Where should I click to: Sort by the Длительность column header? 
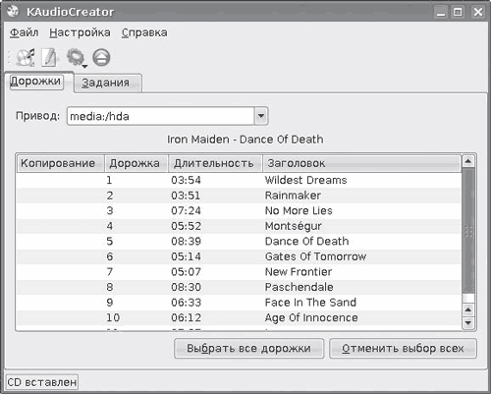click(x=215, y=163)
